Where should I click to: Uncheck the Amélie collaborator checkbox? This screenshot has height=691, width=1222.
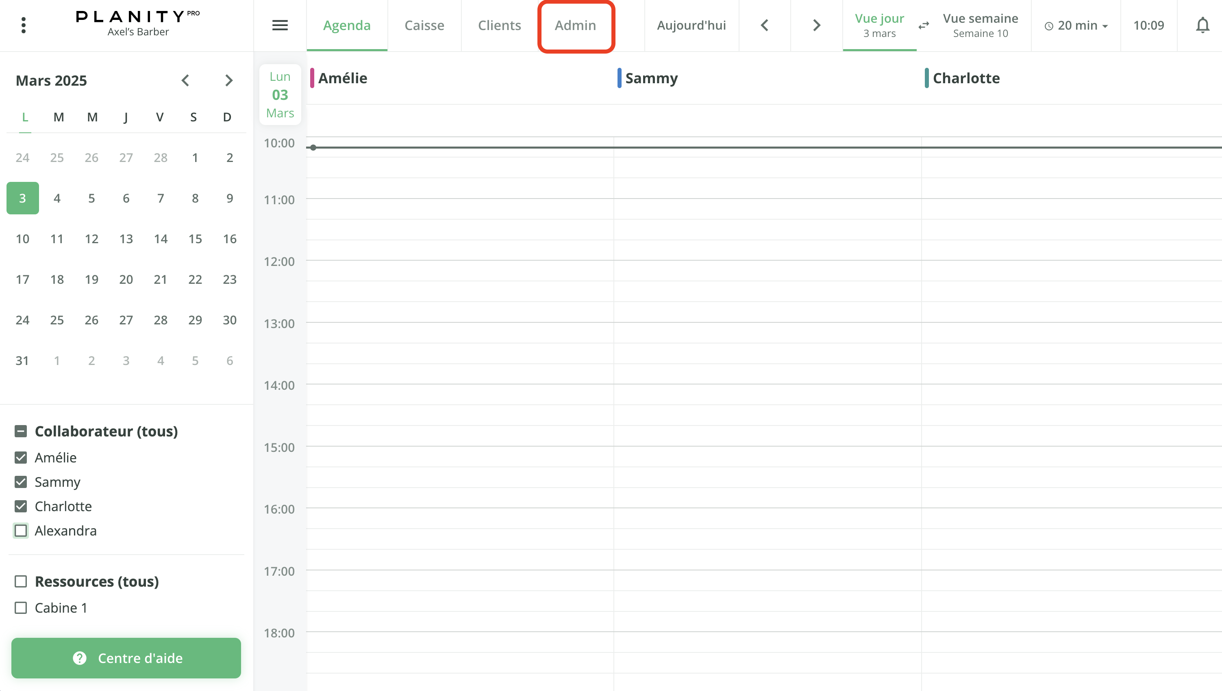click(21, 458)
